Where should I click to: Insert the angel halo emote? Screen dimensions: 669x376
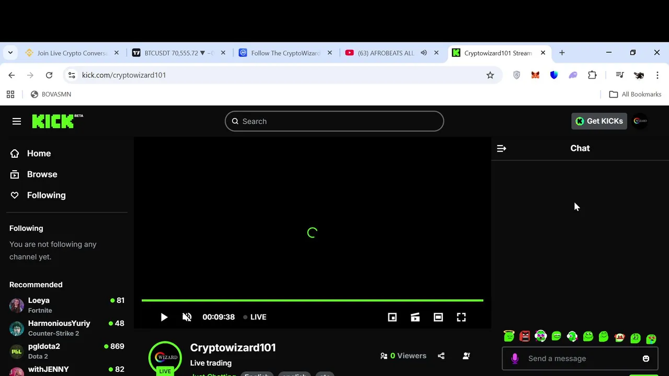coord(509,336)
